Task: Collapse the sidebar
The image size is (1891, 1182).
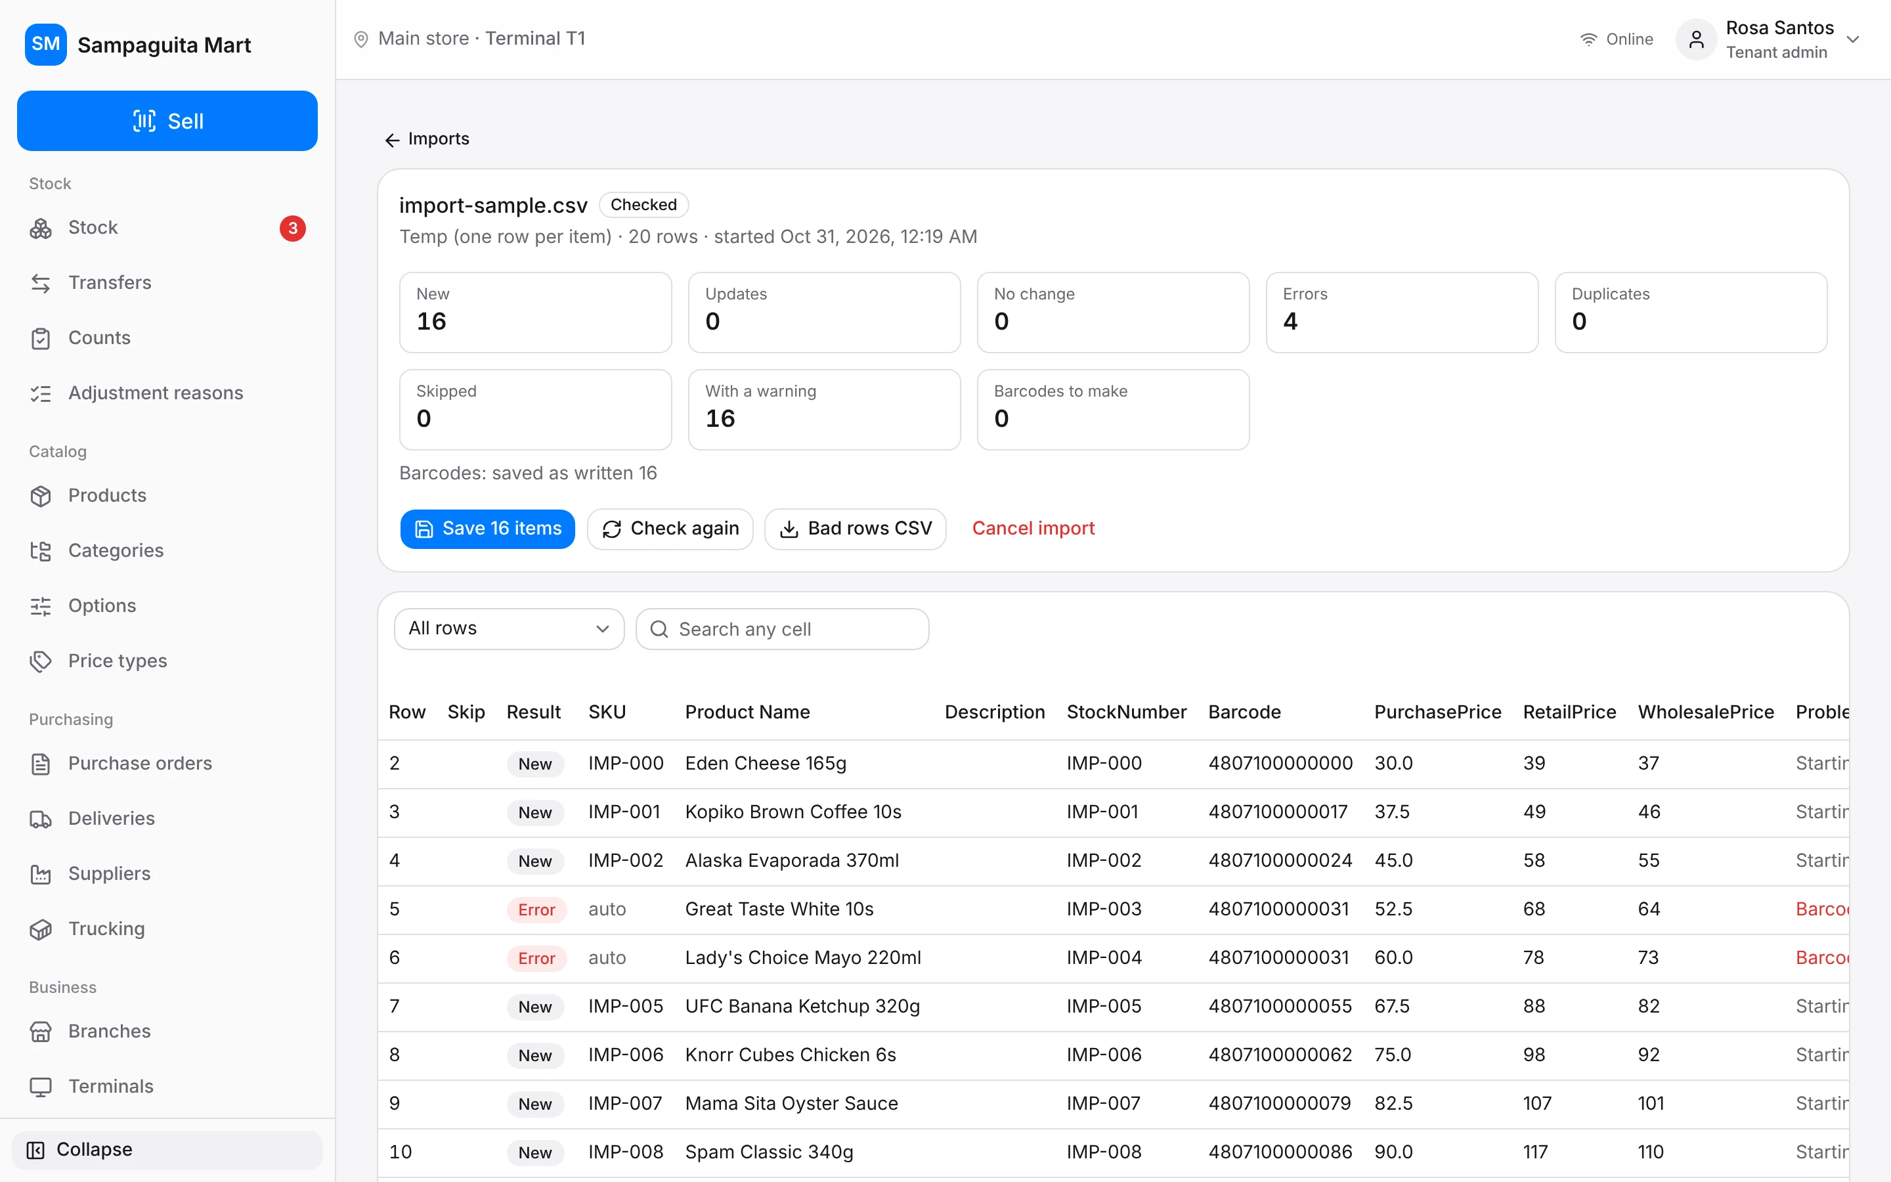Action: pyautogui.click(x=167, y=1149)
